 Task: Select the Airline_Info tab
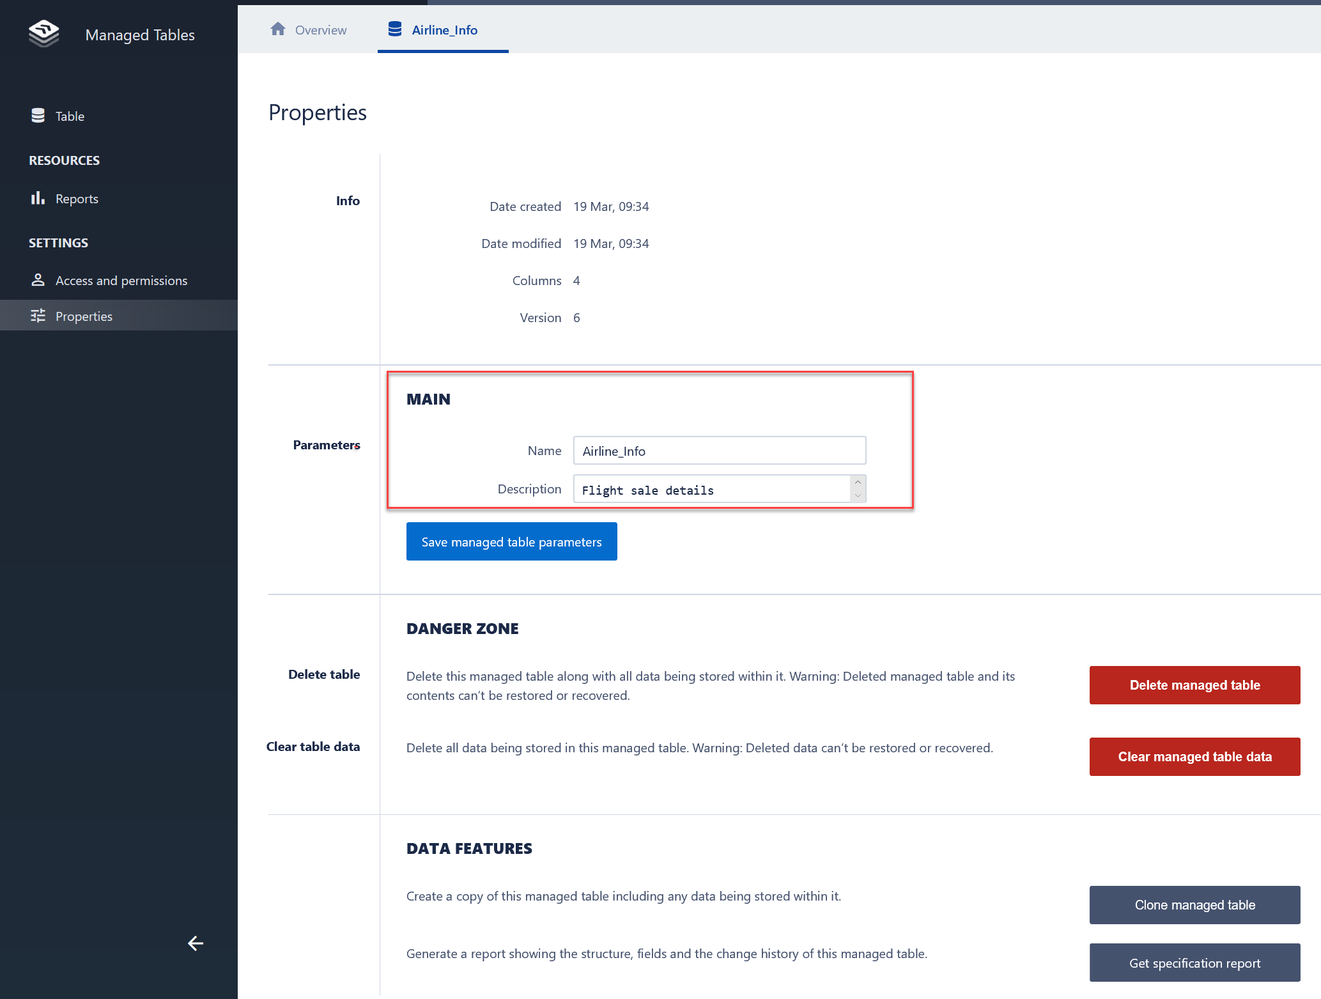444,30
